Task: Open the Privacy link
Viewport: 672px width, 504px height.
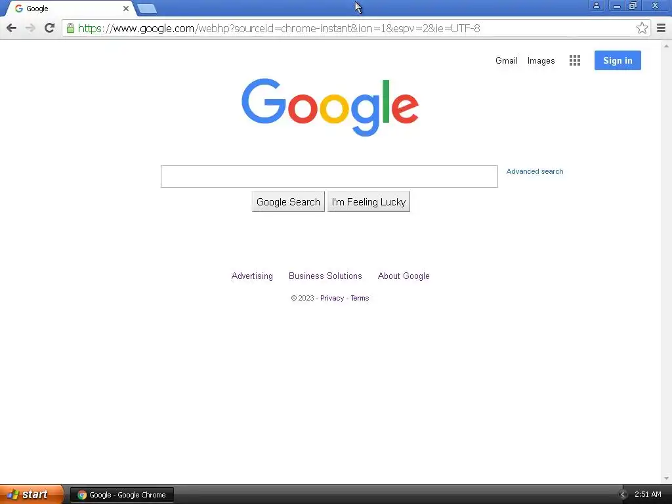Action: click(x=332, y=299)
